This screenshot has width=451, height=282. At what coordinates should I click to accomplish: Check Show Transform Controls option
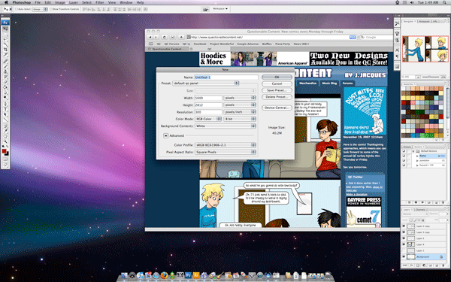coord(51,9)
